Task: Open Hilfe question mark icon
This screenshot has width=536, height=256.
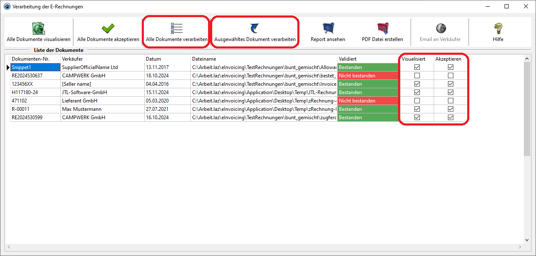Action: pos(498,28)
